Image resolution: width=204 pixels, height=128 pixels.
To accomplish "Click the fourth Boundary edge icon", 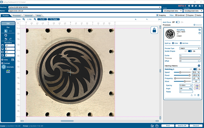I will pyautogui.click(x=2, y=55).
